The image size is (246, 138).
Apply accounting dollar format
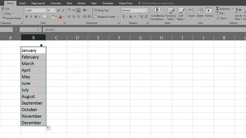coord(124,16)
